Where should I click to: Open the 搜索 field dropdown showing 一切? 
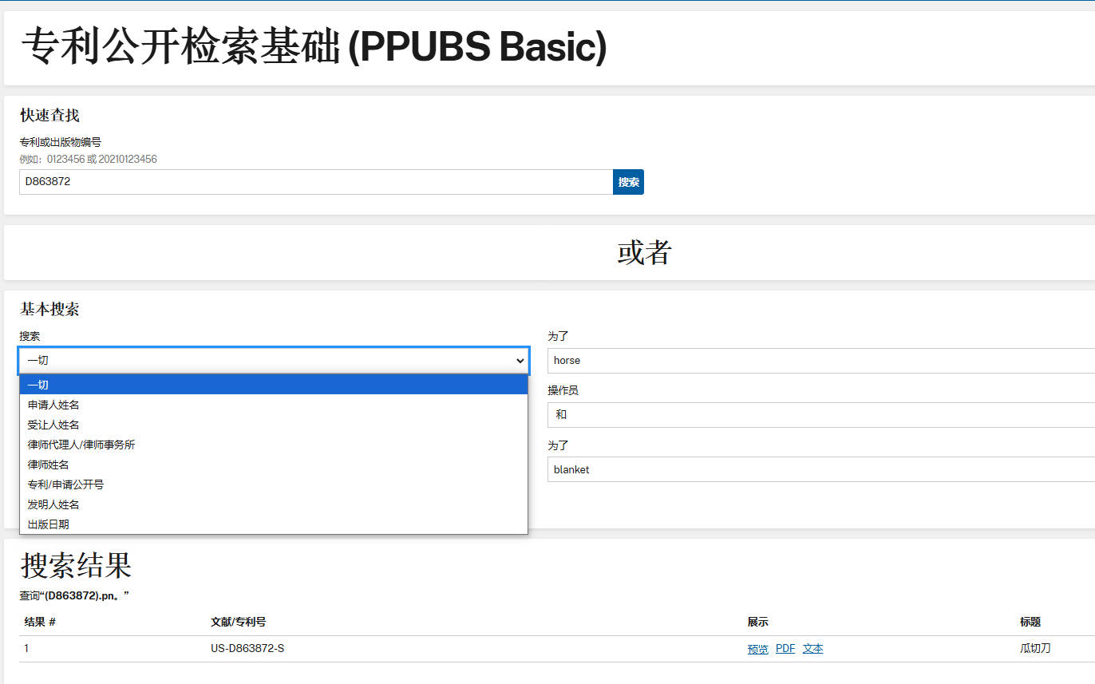(274, 361)
